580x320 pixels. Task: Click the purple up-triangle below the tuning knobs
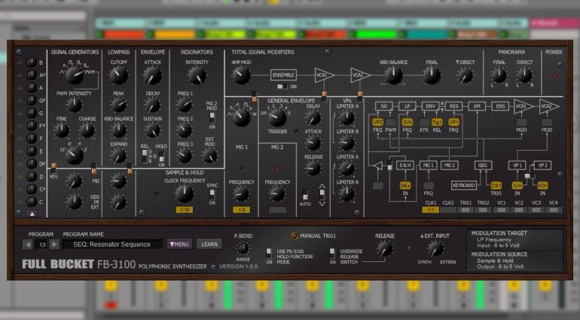click(32, 214)
